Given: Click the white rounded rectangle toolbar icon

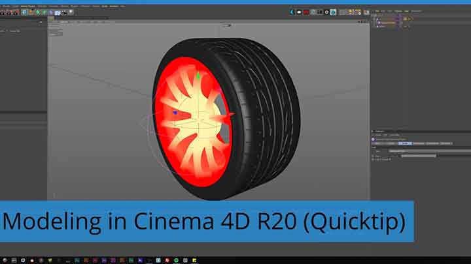Looking at the screenshot, I should 299,12.
